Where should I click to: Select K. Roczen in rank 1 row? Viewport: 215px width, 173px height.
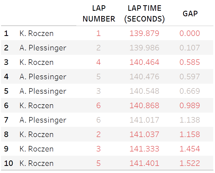[36, 33]
